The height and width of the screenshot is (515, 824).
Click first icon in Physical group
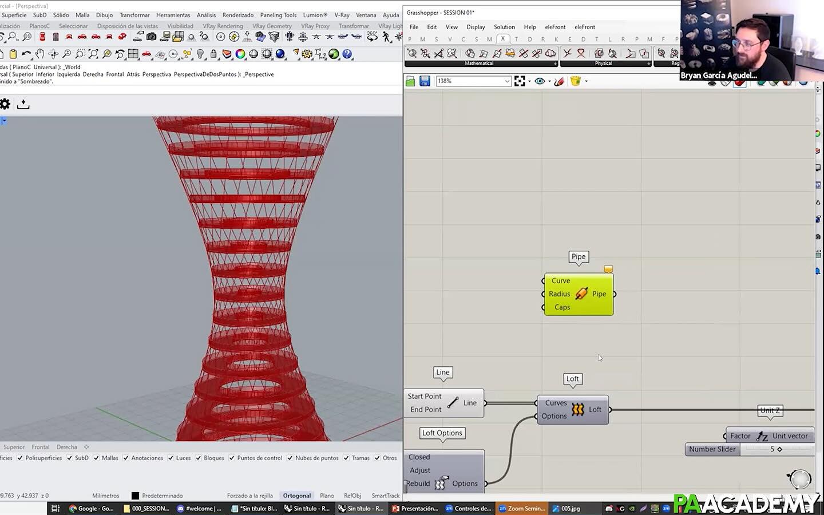point(567,53)
